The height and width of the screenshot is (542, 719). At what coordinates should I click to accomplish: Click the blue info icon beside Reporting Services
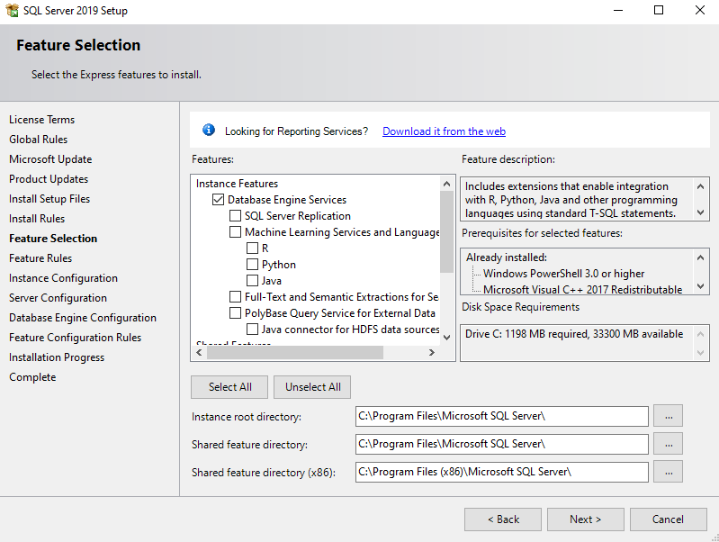[209, 131]
